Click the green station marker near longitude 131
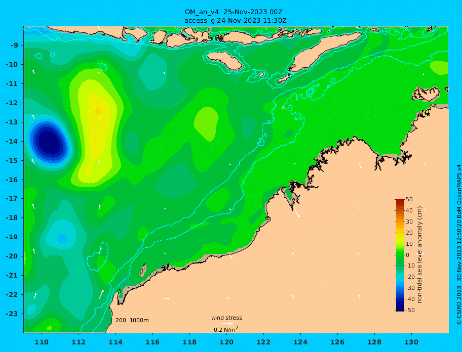462x352 pixels. (427, 112)
